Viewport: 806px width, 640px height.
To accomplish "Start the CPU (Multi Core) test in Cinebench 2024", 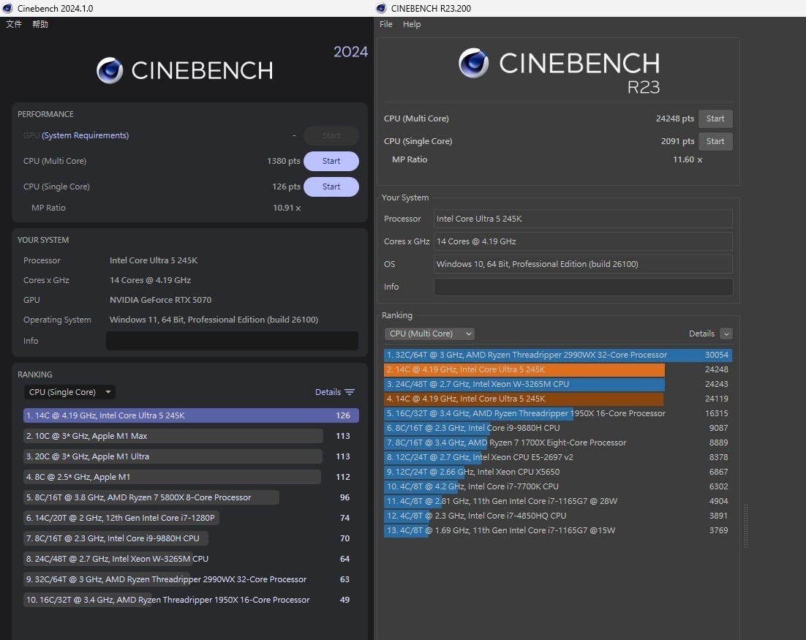I will pos(331,161).
